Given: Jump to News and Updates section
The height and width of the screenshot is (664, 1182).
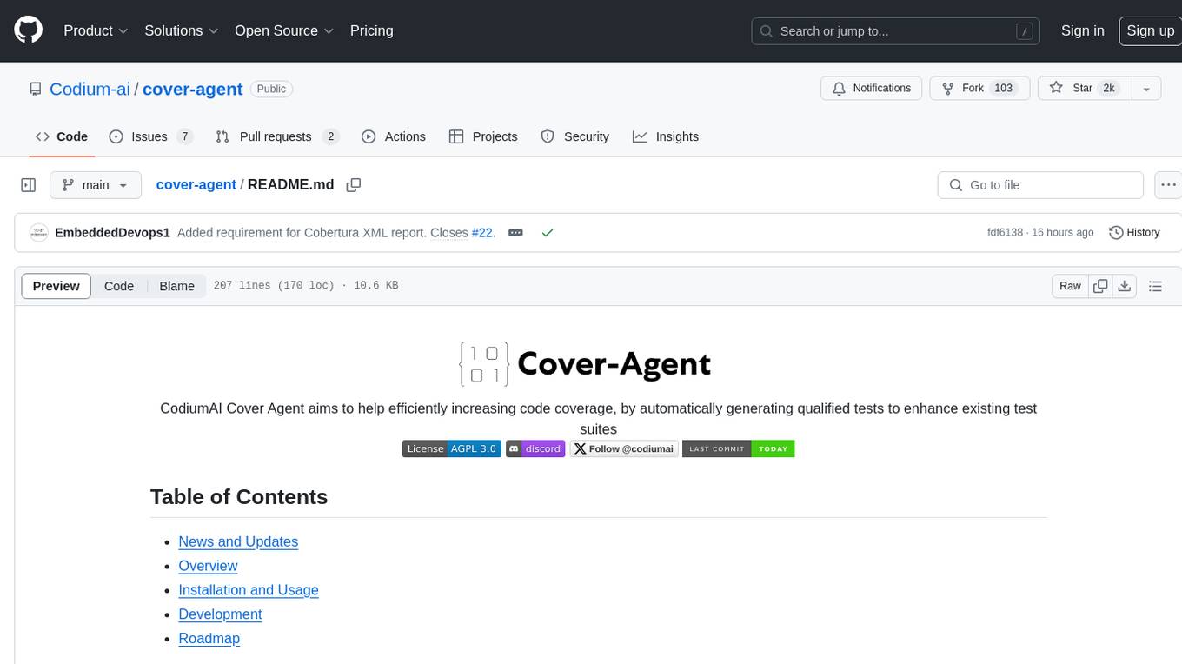Looking at the screenshot, I should (x=238, y=541).
